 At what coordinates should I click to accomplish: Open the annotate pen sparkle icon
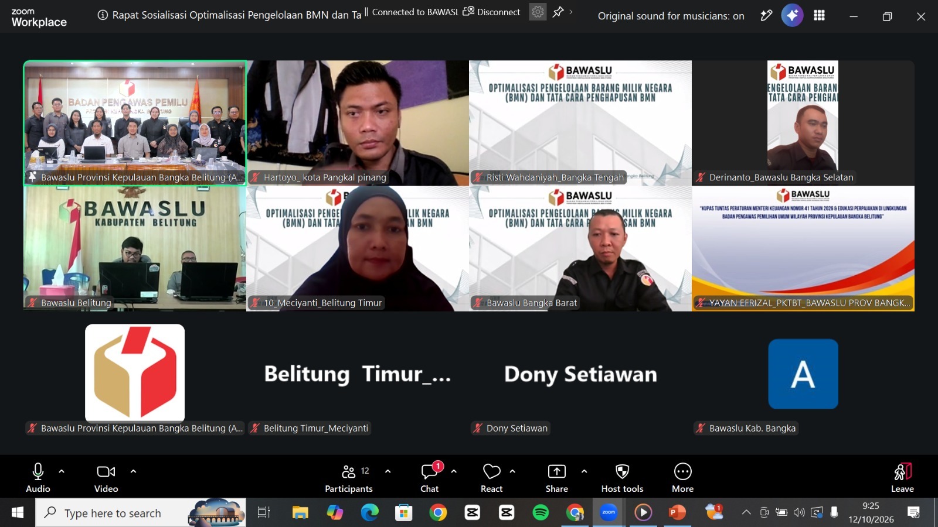coord(766,16)
